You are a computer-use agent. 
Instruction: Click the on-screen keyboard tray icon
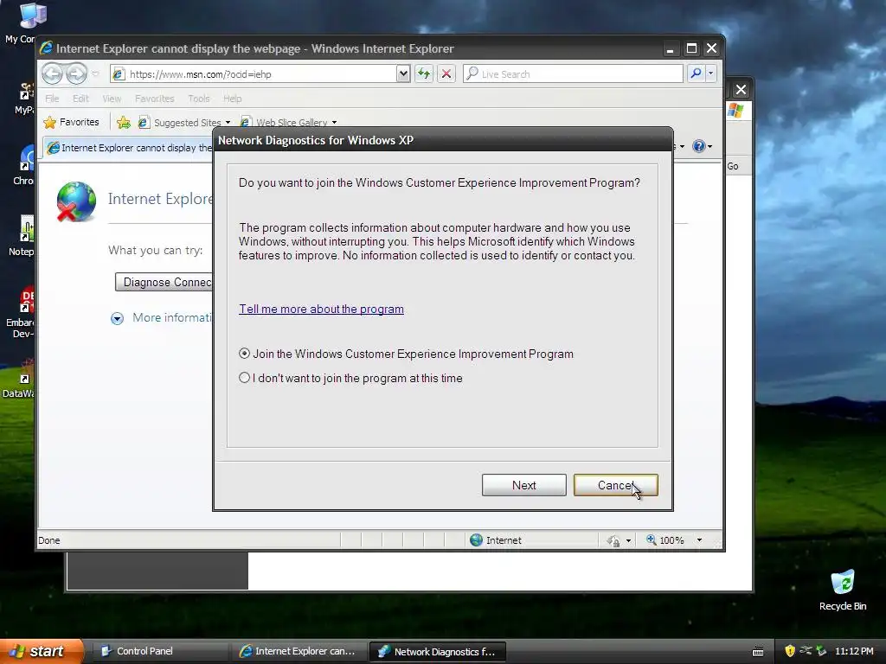point(758,652)
